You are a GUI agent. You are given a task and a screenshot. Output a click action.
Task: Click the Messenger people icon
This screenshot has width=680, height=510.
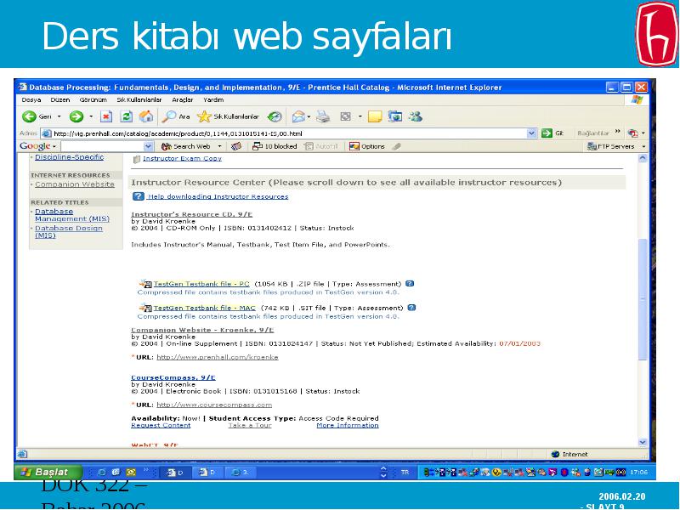416,116
